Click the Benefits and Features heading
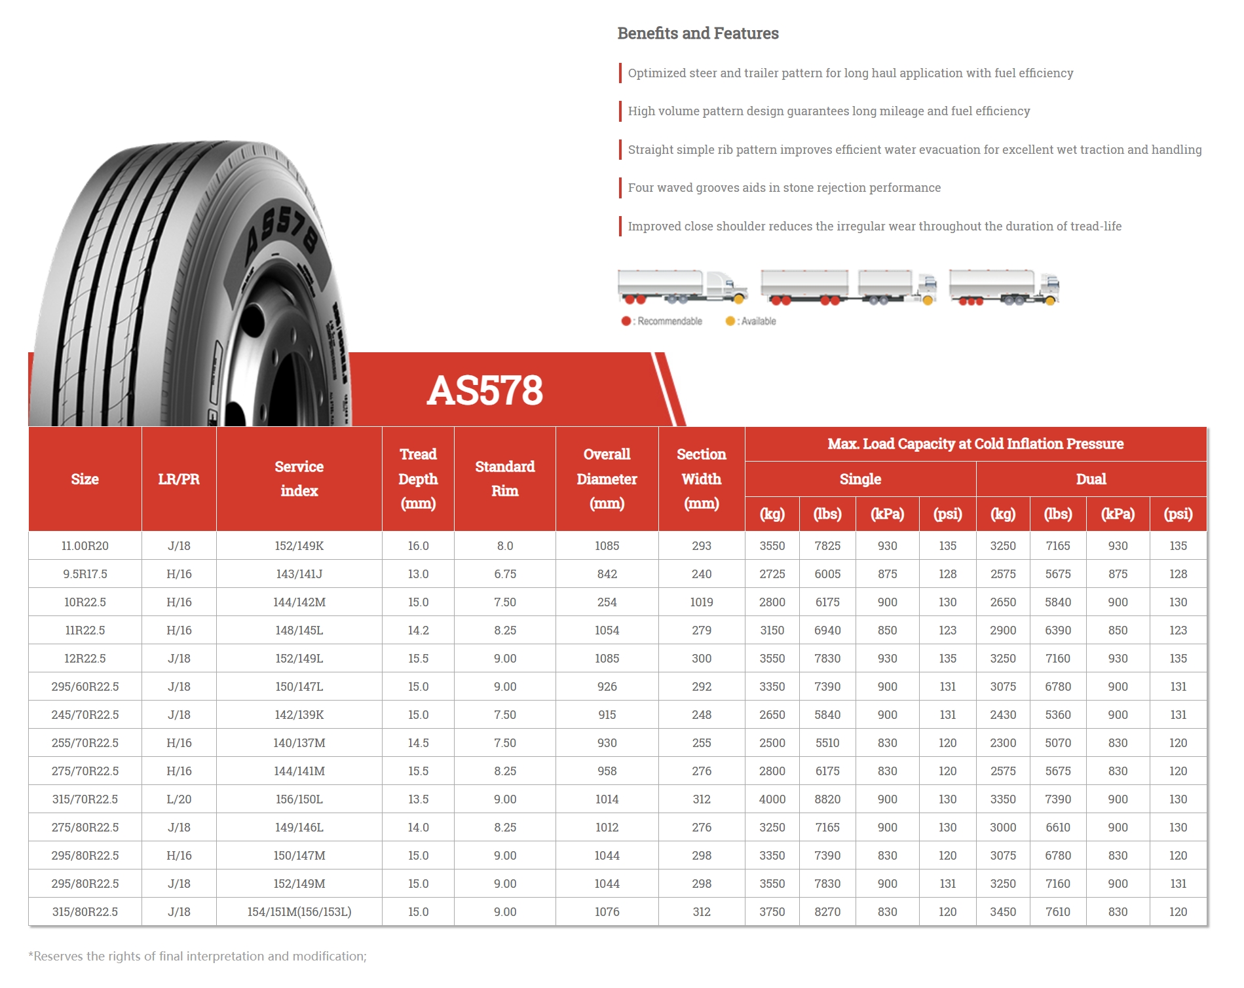Image resolution: width=1244 pixels, height=988 pixels. click(698, 33)
